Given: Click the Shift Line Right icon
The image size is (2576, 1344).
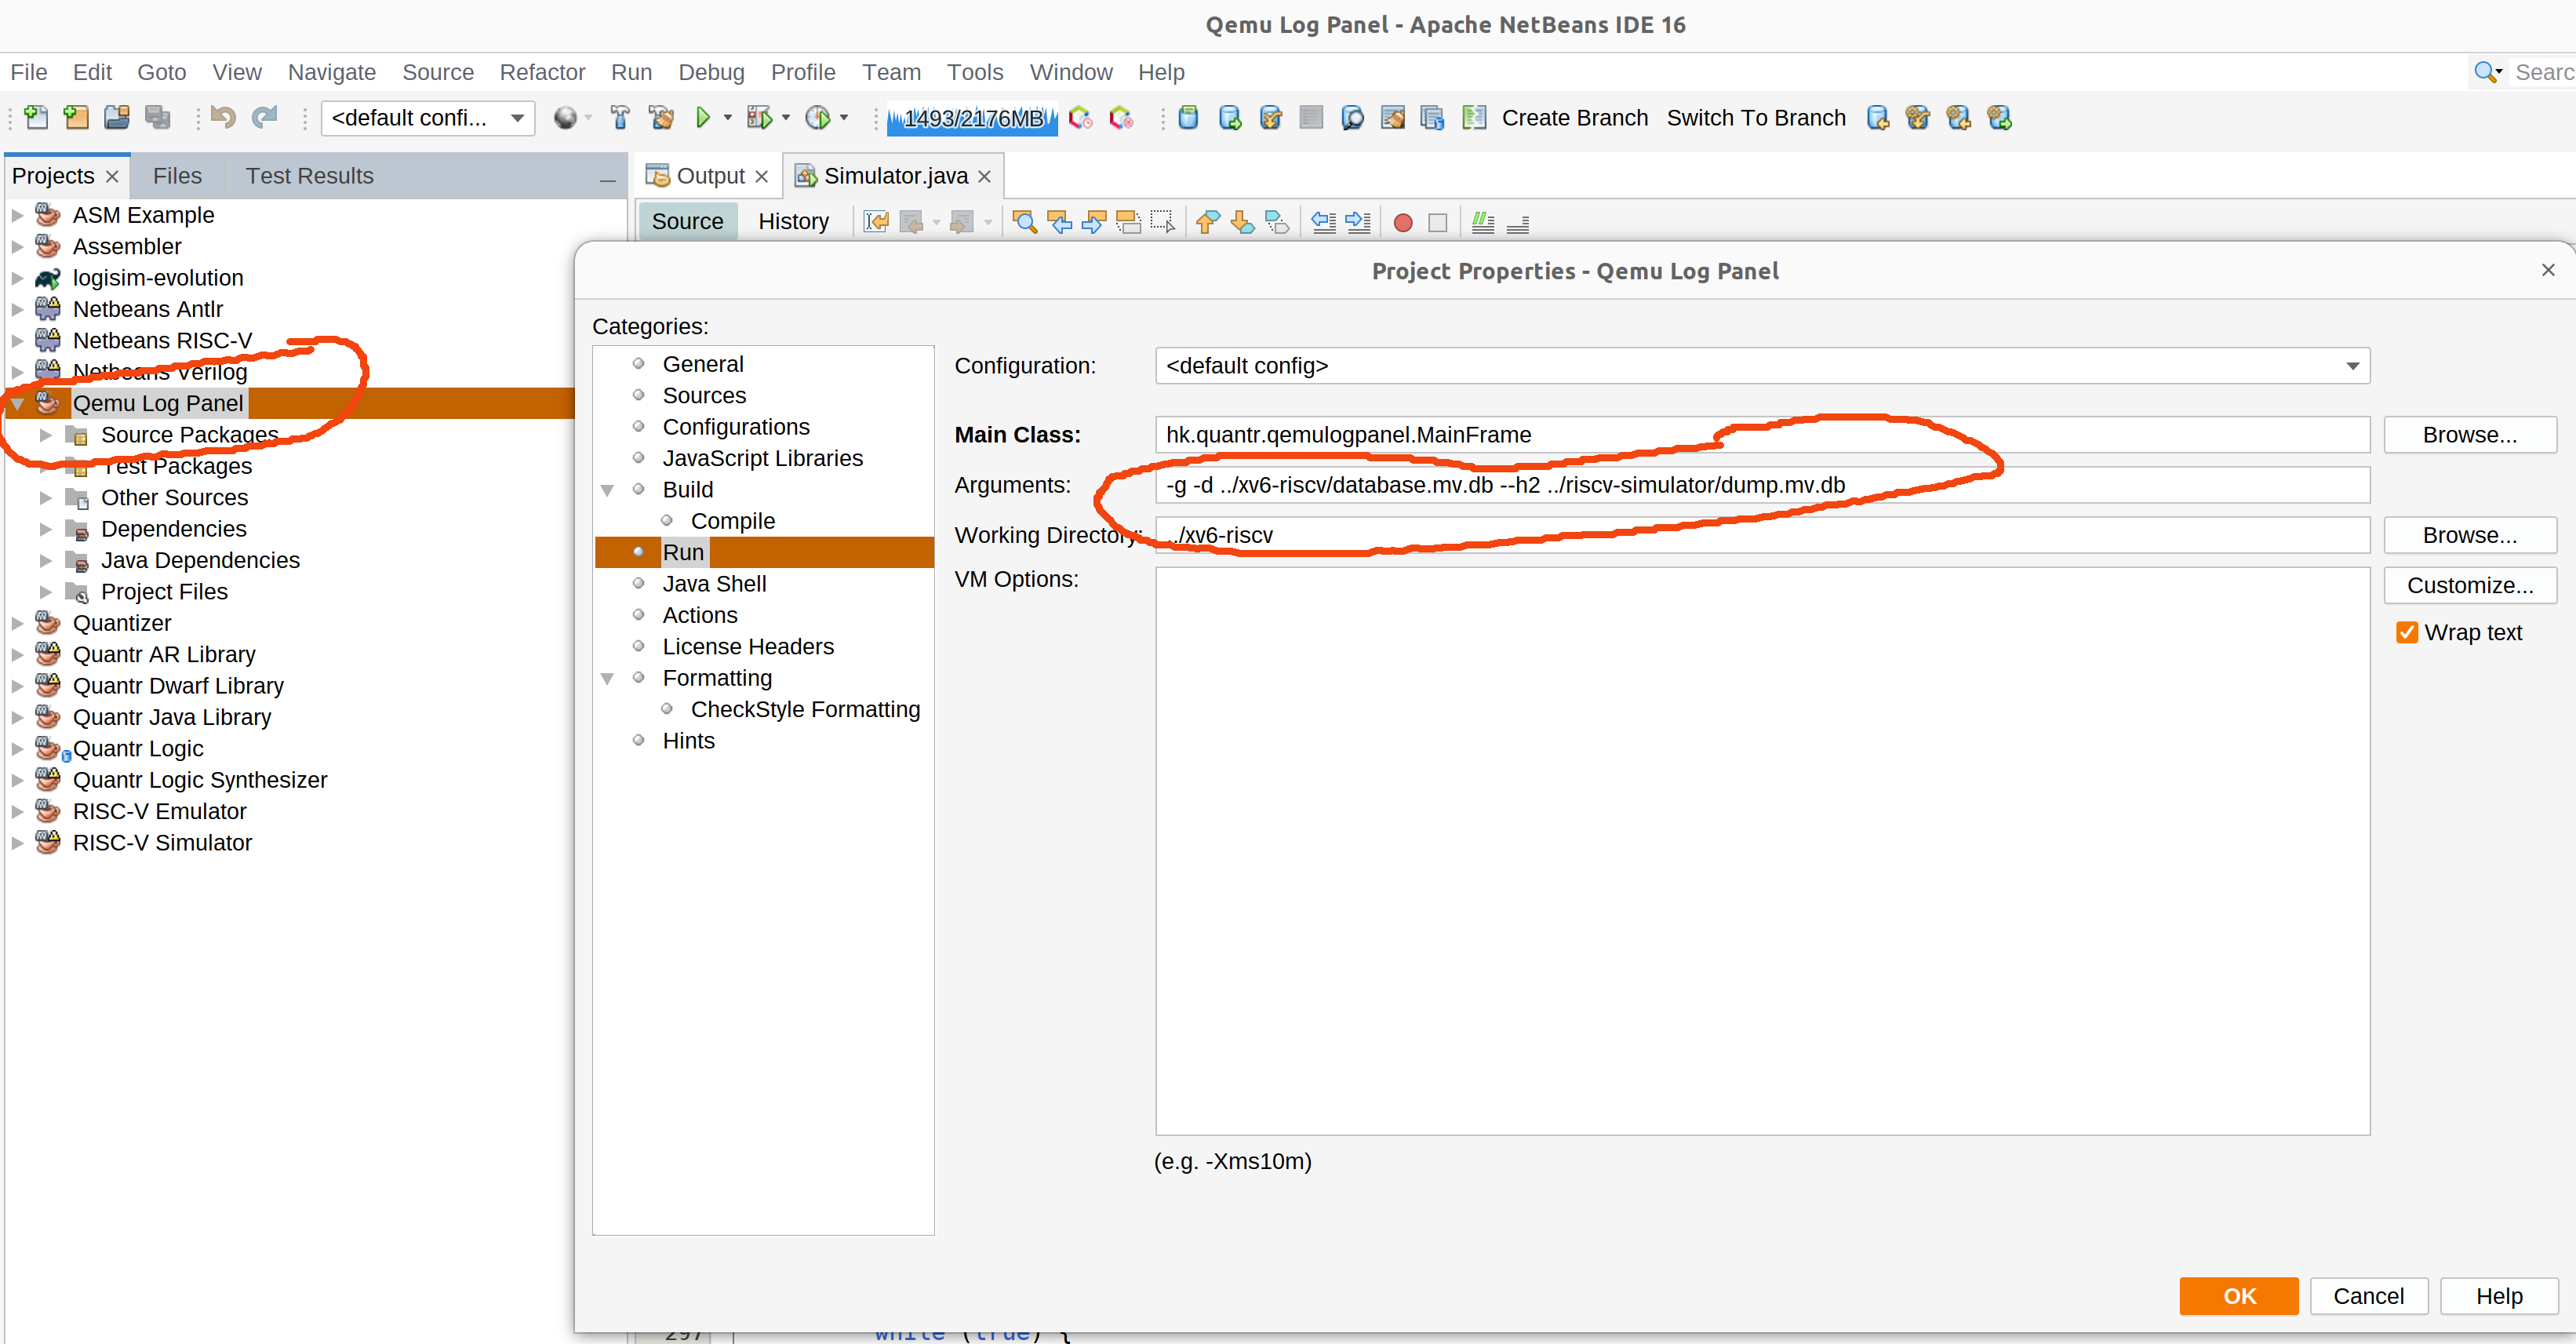Looking at the screenshot, I should pyautogui.click(x=1358, y=222).
